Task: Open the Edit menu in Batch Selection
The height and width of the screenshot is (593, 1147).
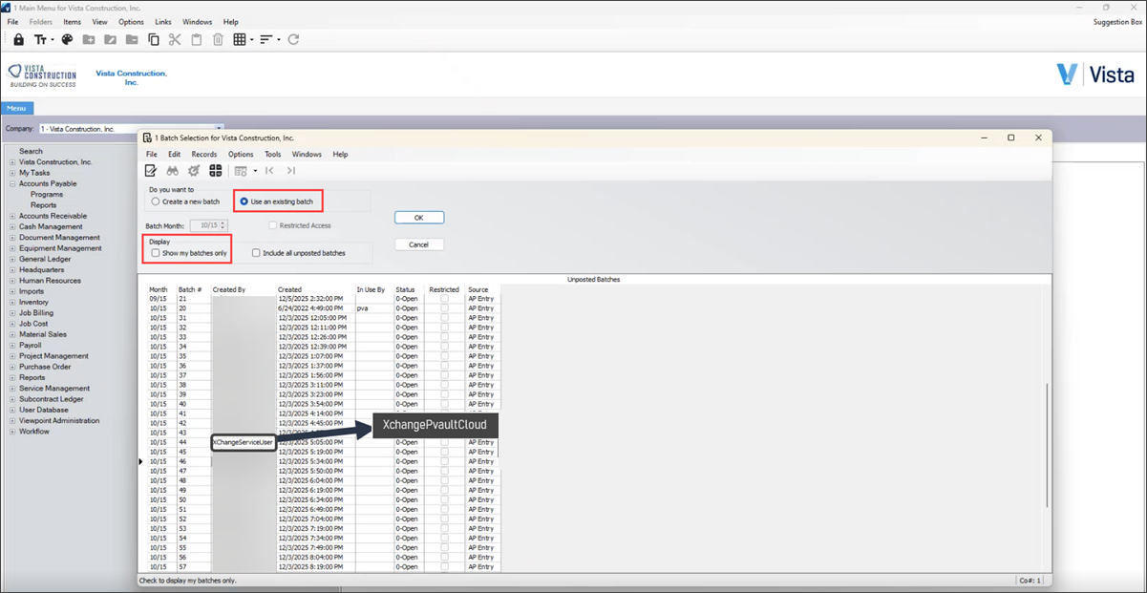Action: click(x=175, y=154)
